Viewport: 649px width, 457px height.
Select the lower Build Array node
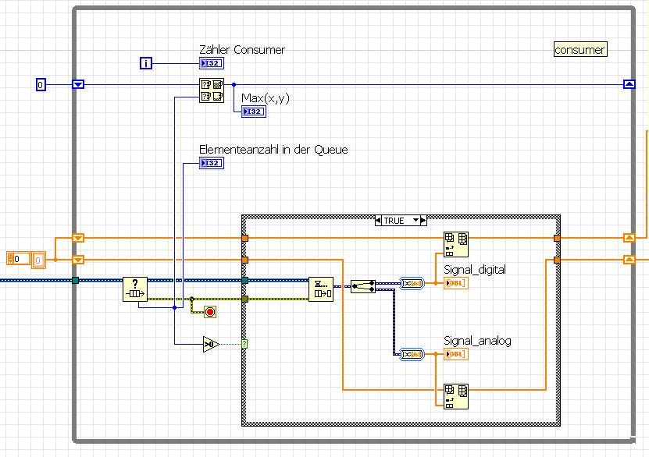coord(456,396)
